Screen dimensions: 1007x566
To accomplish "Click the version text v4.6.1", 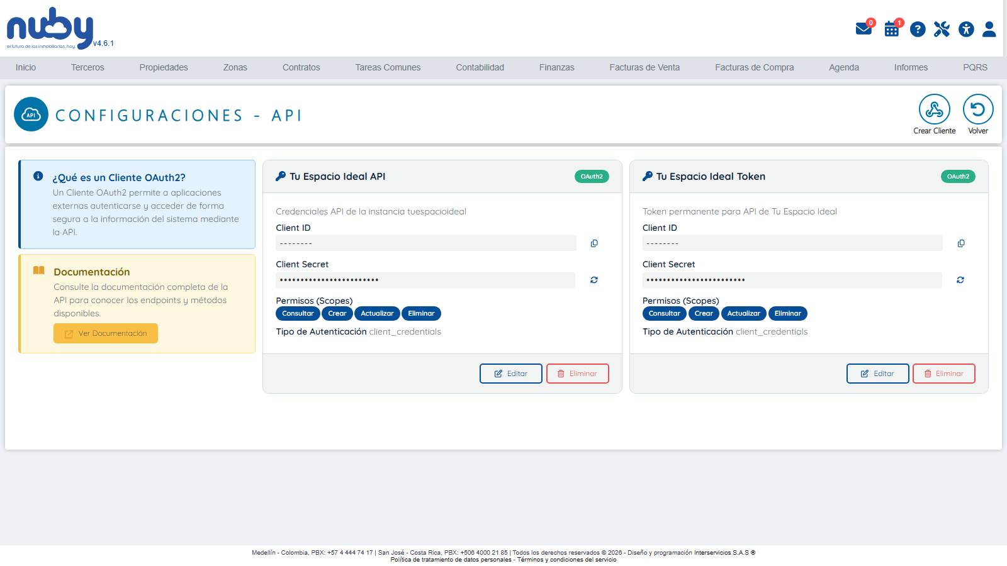I will [x=103, y=43].
